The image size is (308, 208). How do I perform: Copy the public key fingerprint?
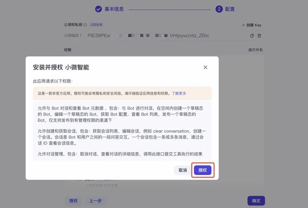[252, 36]
